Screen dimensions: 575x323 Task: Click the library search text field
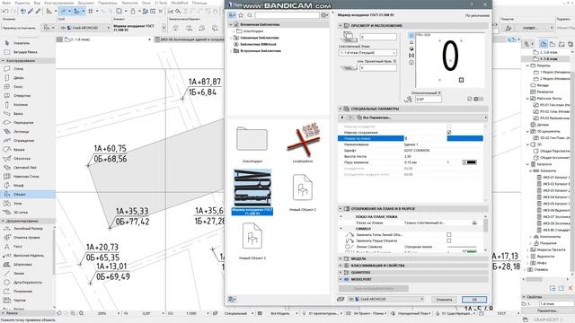point(287,15)
